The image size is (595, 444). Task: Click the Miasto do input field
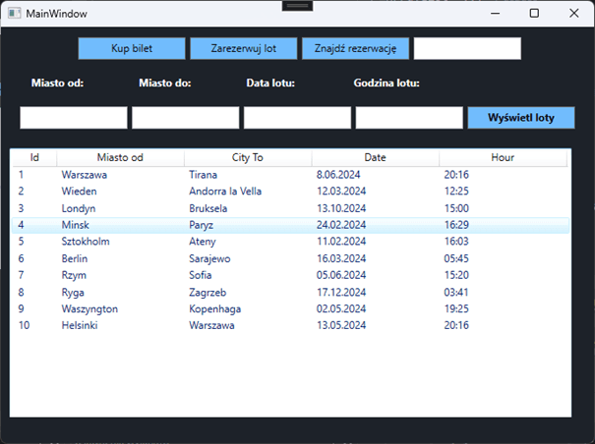186,118
